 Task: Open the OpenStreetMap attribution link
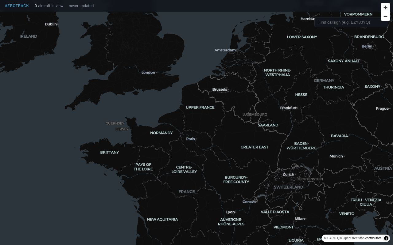353,238
